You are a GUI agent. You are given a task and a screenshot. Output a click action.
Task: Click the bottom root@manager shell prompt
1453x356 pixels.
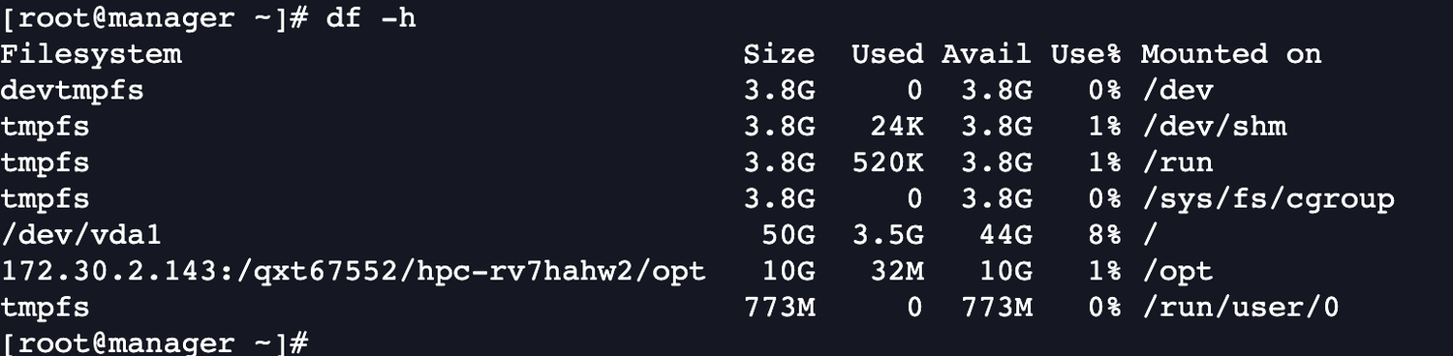point(155,342)
